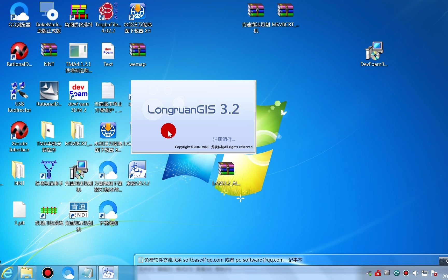Image resolution: width=448 pixels, height=280 pixels.
Task: Click the volume tray icon
Action: [x=415, y=273]
